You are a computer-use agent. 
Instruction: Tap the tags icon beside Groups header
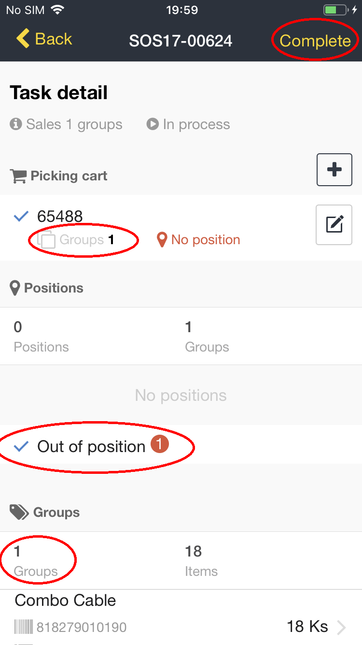click(x=19, y=513)
